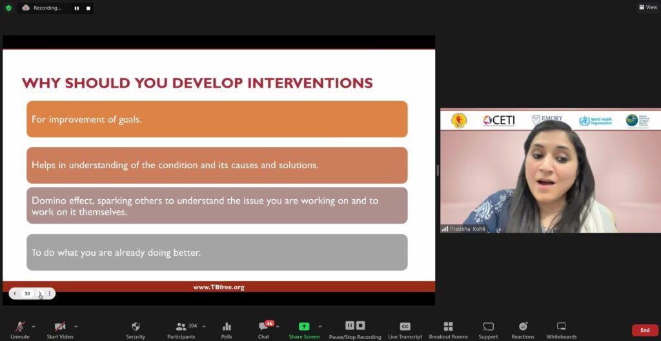Pause recording from the top recording bar
Screen dimensions: 661x341
[76, 8]
